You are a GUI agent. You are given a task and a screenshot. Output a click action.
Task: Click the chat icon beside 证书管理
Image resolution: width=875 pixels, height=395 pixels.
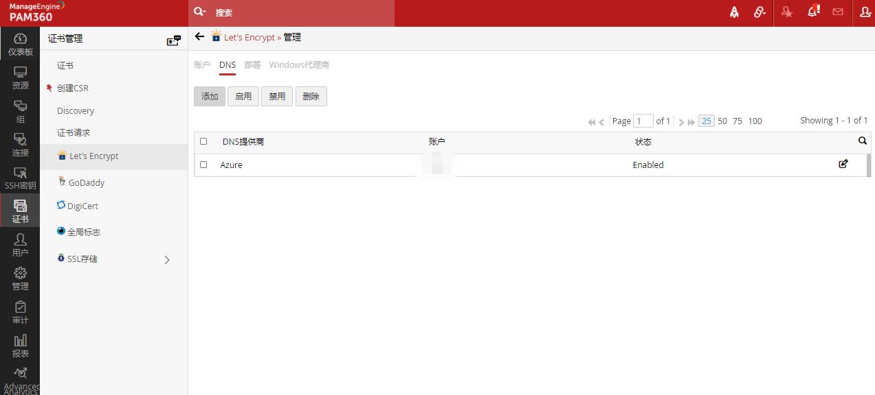[174, 40]
